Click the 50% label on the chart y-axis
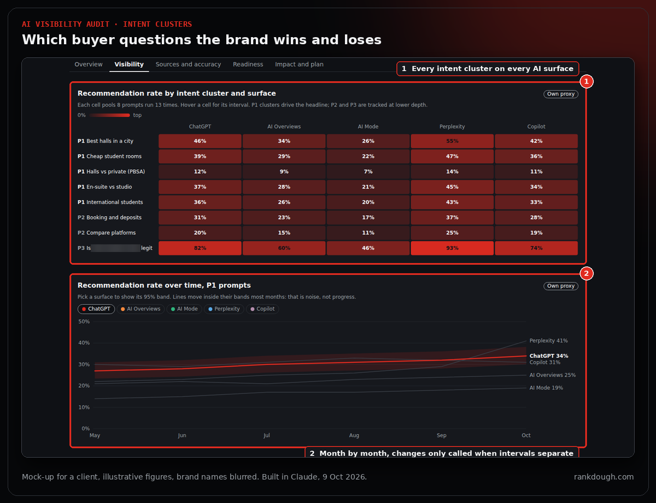The width and height of the screenshot is (656, 503). click(84, 322)
